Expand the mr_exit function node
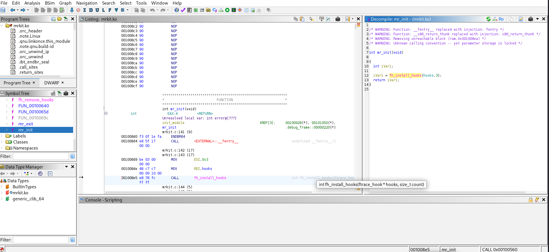Viewport: 549px width, 252px height. [x=7, y=124]
